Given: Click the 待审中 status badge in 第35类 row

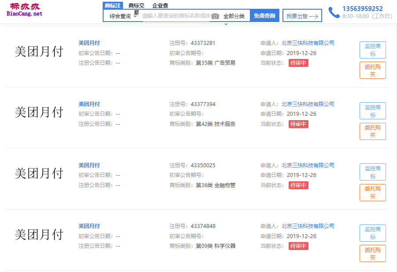Looking at the screenshot, I should 298,63.
